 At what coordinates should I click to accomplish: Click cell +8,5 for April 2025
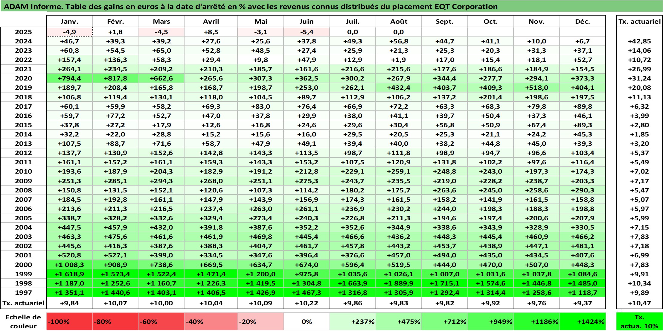tap(211, 32)
